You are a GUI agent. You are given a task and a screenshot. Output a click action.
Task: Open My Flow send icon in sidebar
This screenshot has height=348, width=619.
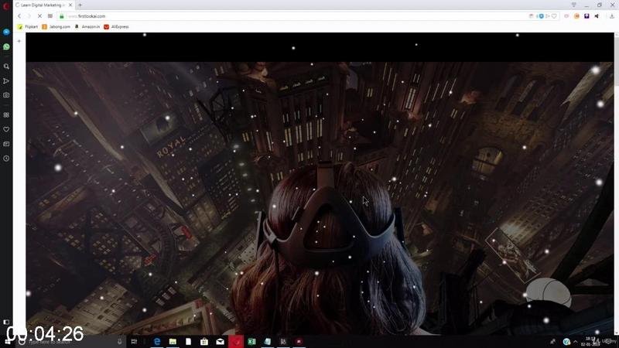click(6, 81)
